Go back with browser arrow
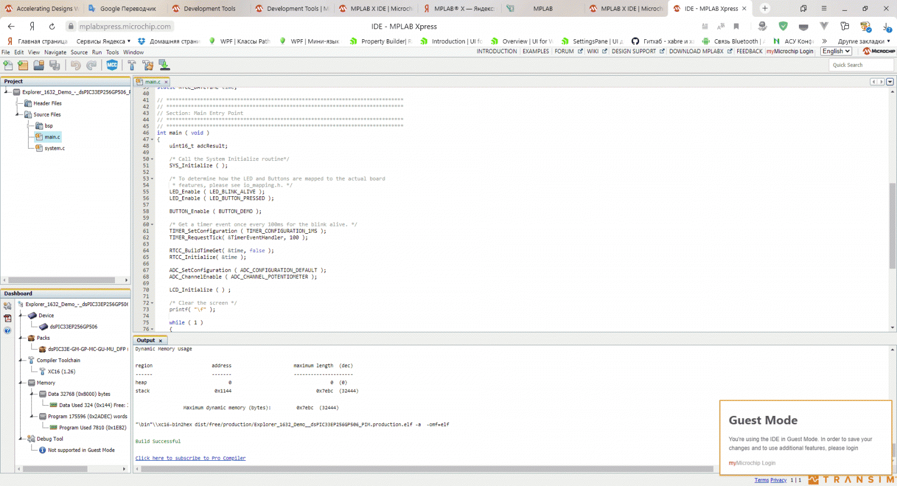 11,26
